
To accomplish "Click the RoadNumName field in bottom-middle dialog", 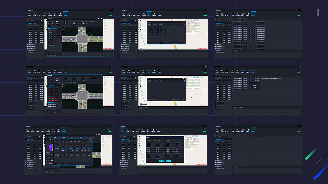I will pos(176,156).
